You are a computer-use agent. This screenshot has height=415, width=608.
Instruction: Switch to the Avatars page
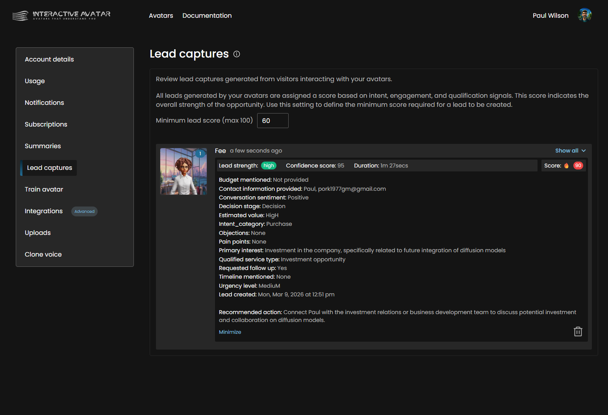coord(161,15)
